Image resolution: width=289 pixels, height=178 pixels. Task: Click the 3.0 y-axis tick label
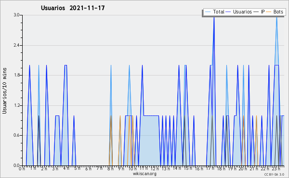(16, 15)
